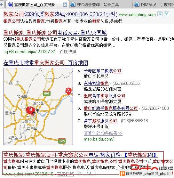Click the 渝北区 label on the map
This screenshot has width=174, height=178.
[38, 103]
